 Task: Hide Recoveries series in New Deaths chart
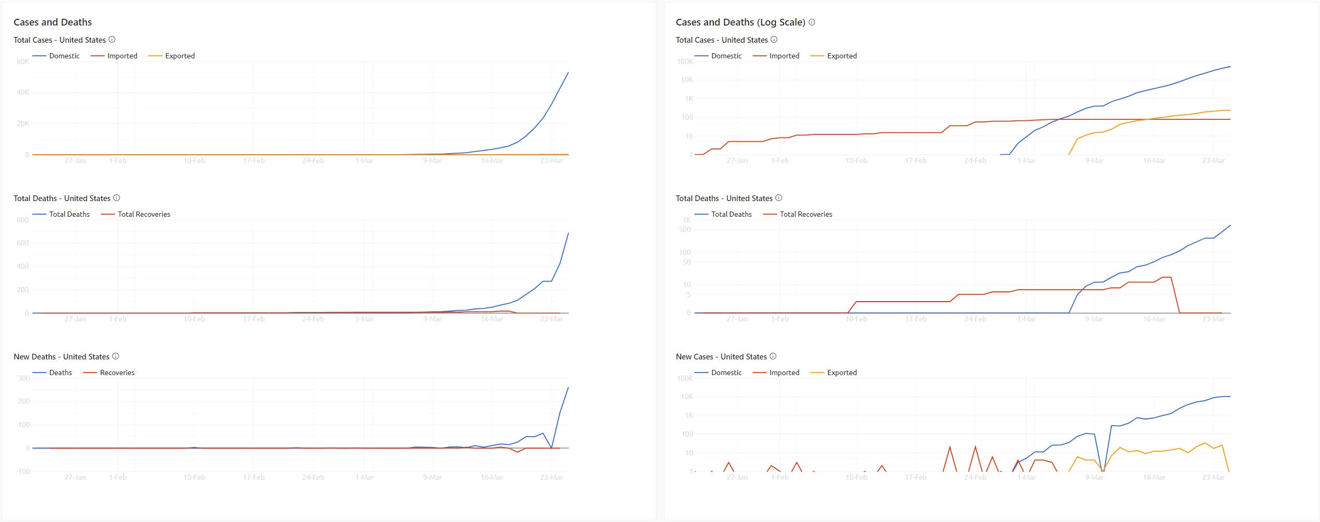point(117,372)
